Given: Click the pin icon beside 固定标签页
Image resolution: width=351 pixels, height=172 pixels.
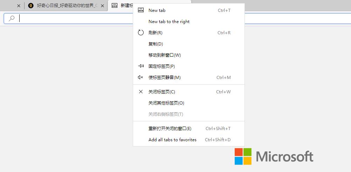Looking at the screenshot, I should [141, 66].
